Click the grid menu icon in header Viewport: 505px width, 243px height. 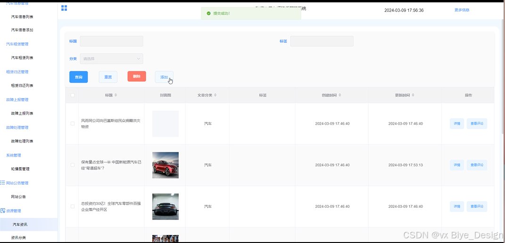[x=64, y=8]
